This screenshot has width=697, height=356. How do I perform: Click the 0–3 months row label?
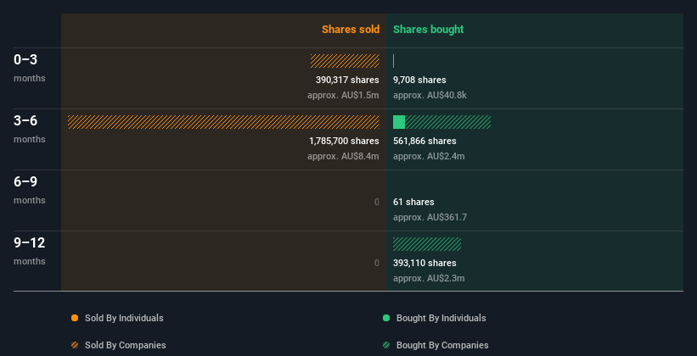click(30, 68)
